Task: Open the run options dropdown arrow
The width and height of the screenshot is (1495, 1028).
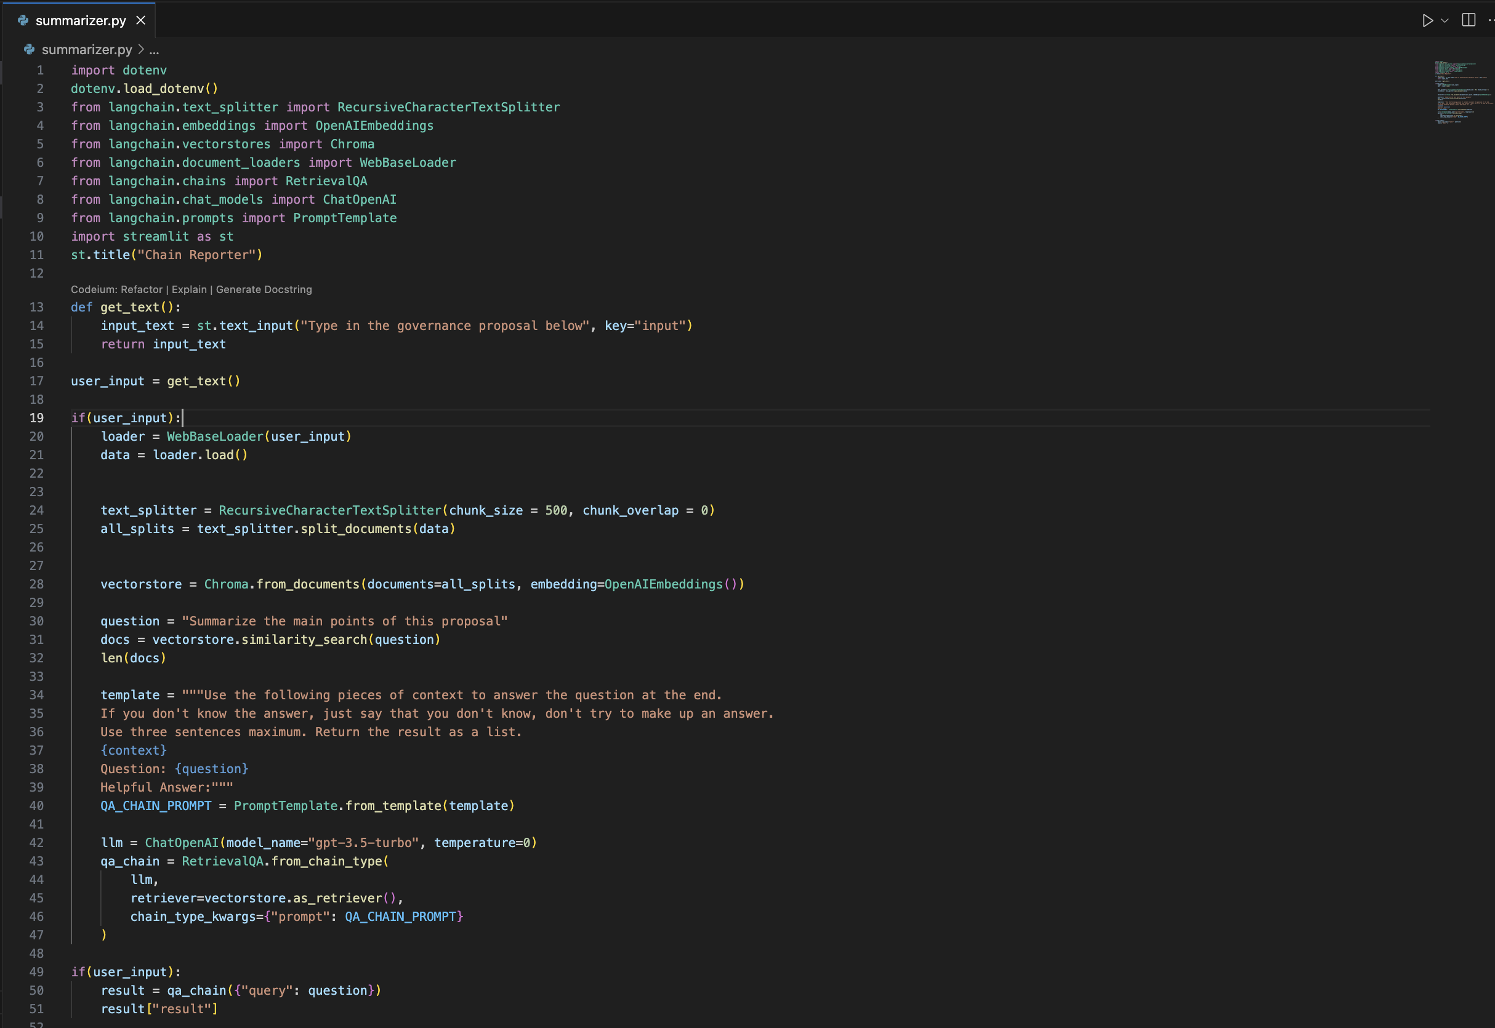Action: (x=1445, y=20)
